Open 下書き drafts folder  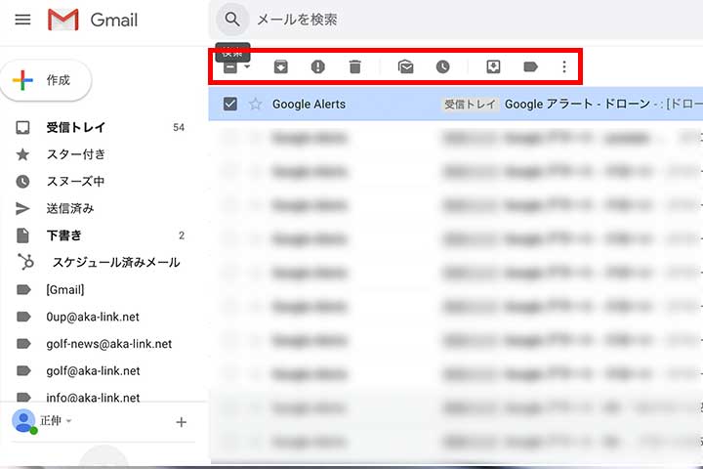coord(63,235)
